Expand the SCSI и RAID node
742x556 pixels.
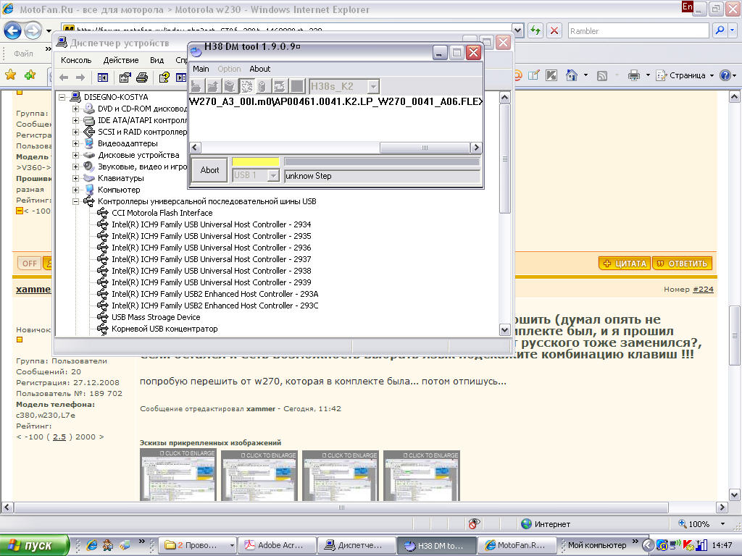pos(75,132)
